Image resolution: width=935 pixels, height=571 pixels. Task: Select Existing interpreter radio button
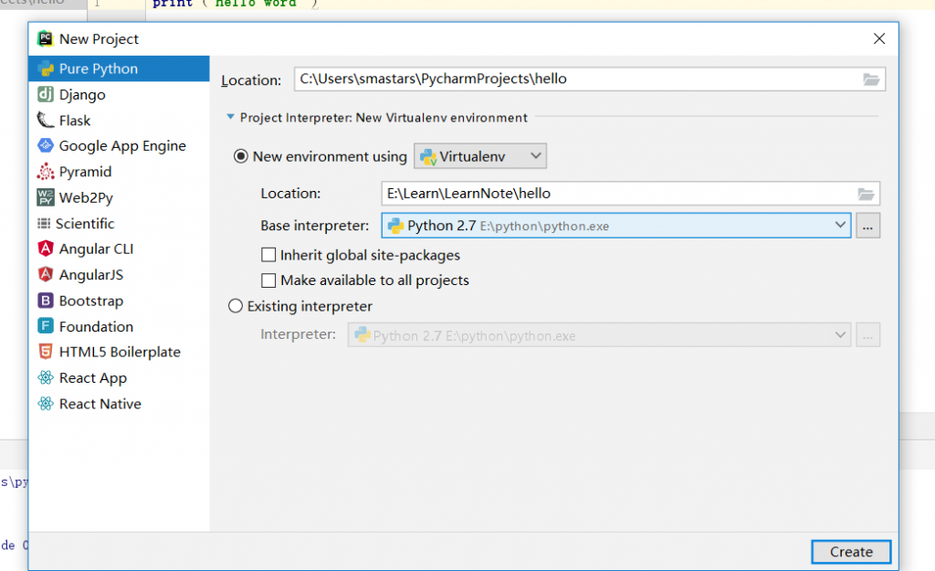(236, 306)
